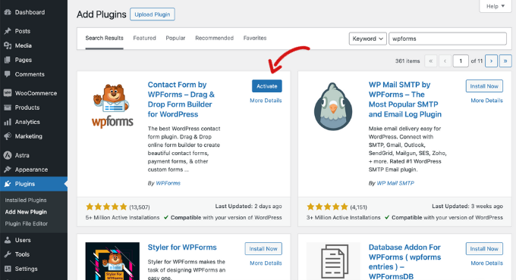
Task: Click the Products box icon
Action: (8, 107)
